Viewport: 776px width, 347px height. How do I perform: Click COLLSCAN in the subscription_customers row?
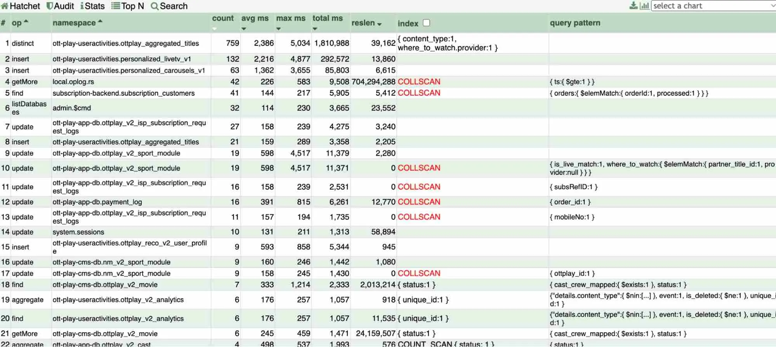pyautogui.click(x=419, y=93)
